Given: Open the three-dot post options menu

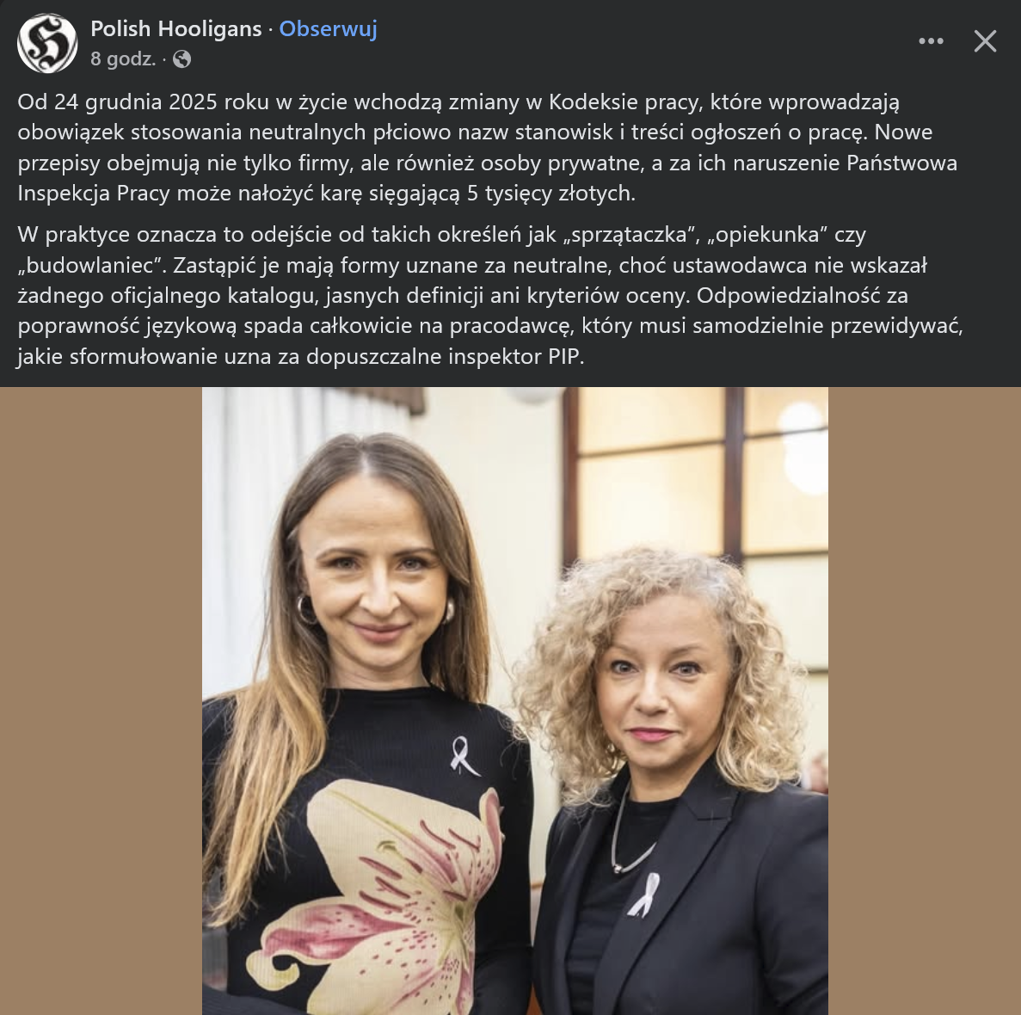Looking at the screenshot, I should 931,41.
